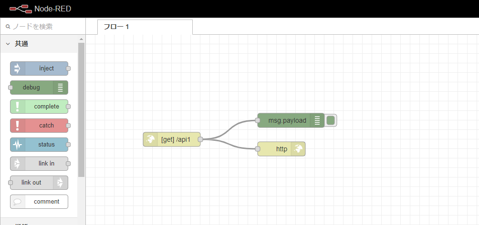
Task: Click the complete node exclamation icon
Action: coord(18,107)
